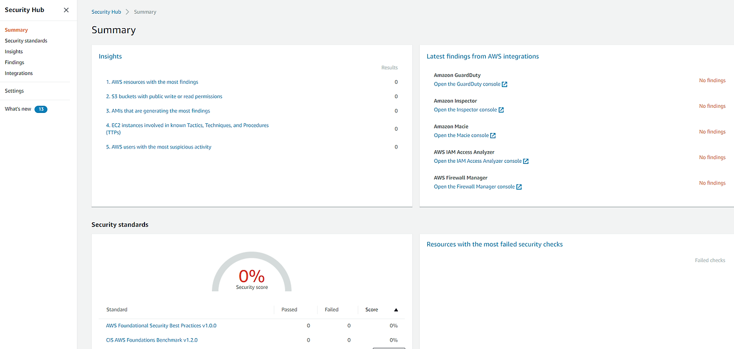Click the Security Hub breadcrumb link
The height and width of the screenshot is (349, 734).
[106, 12]
